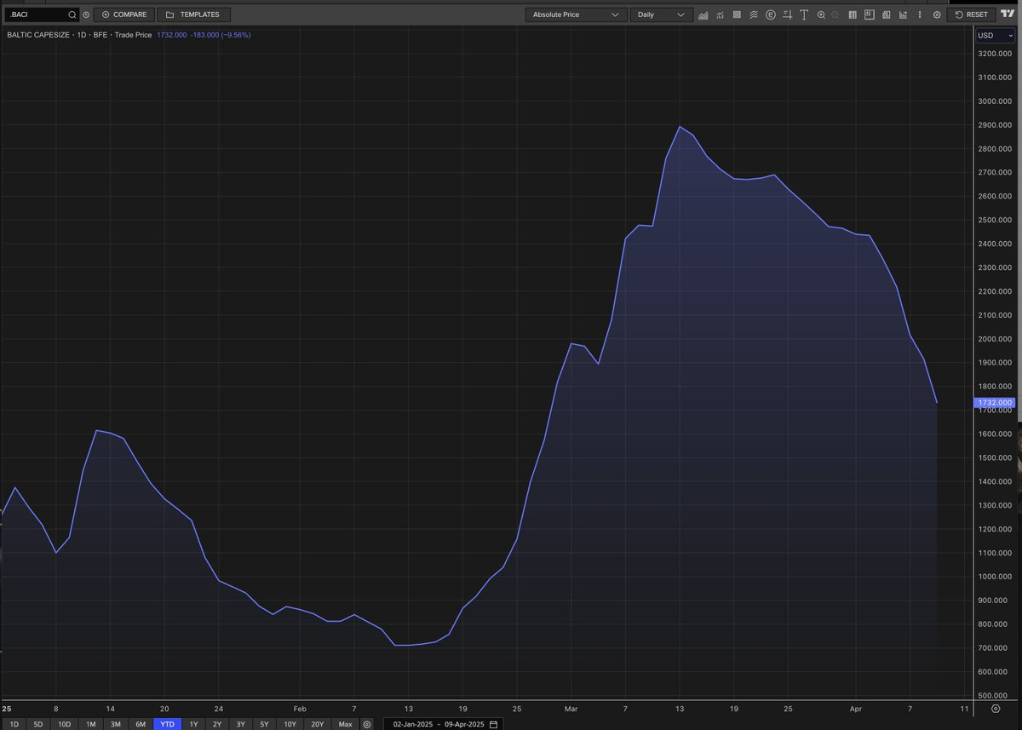
Task: Click the 1732.000 price tag on axis
Action: pos(994,403)
